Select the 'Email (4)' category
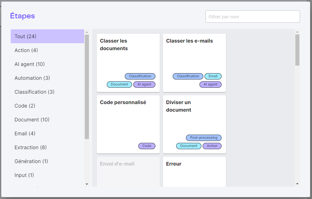This screenshot has height=199, width=312. [x=47, y=133]
